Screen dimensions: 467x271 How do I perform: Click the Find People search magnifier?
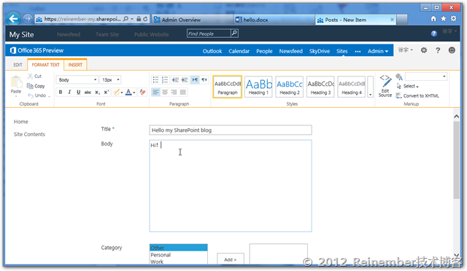click(x=234, y=34)
